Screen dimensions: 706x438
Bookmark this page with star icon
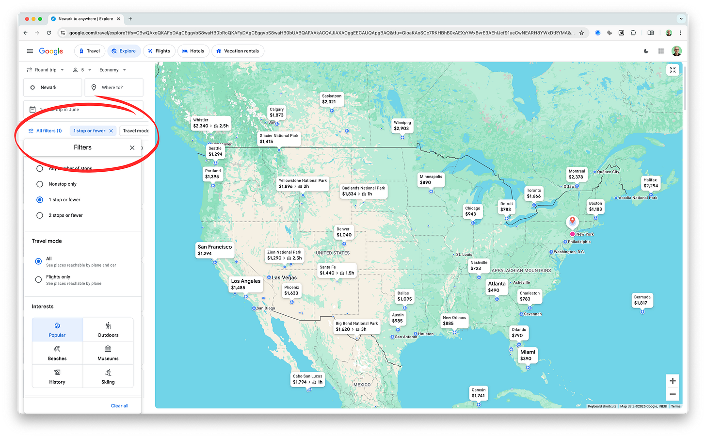[581, 33]
